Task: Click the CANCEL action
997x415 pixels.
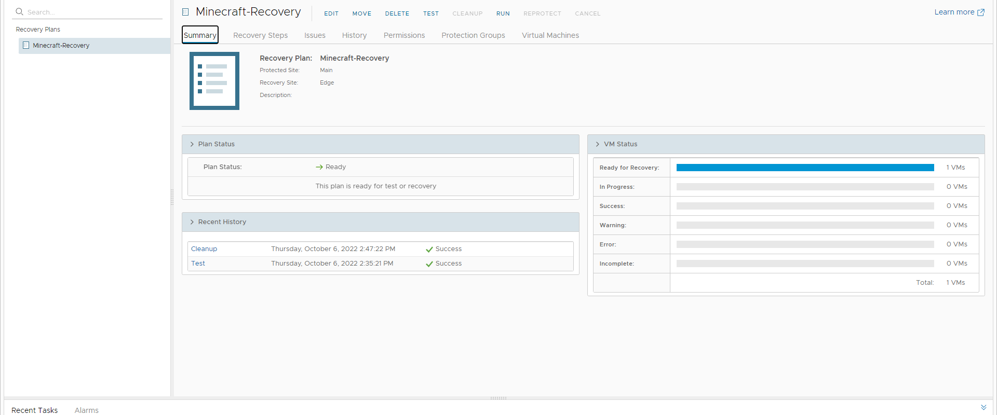Action: [x=587, y=13]
